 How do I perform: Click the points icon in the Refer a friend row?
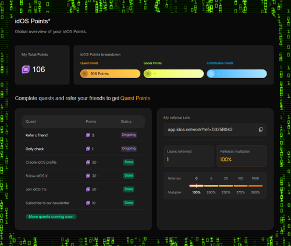click(88, 135)
